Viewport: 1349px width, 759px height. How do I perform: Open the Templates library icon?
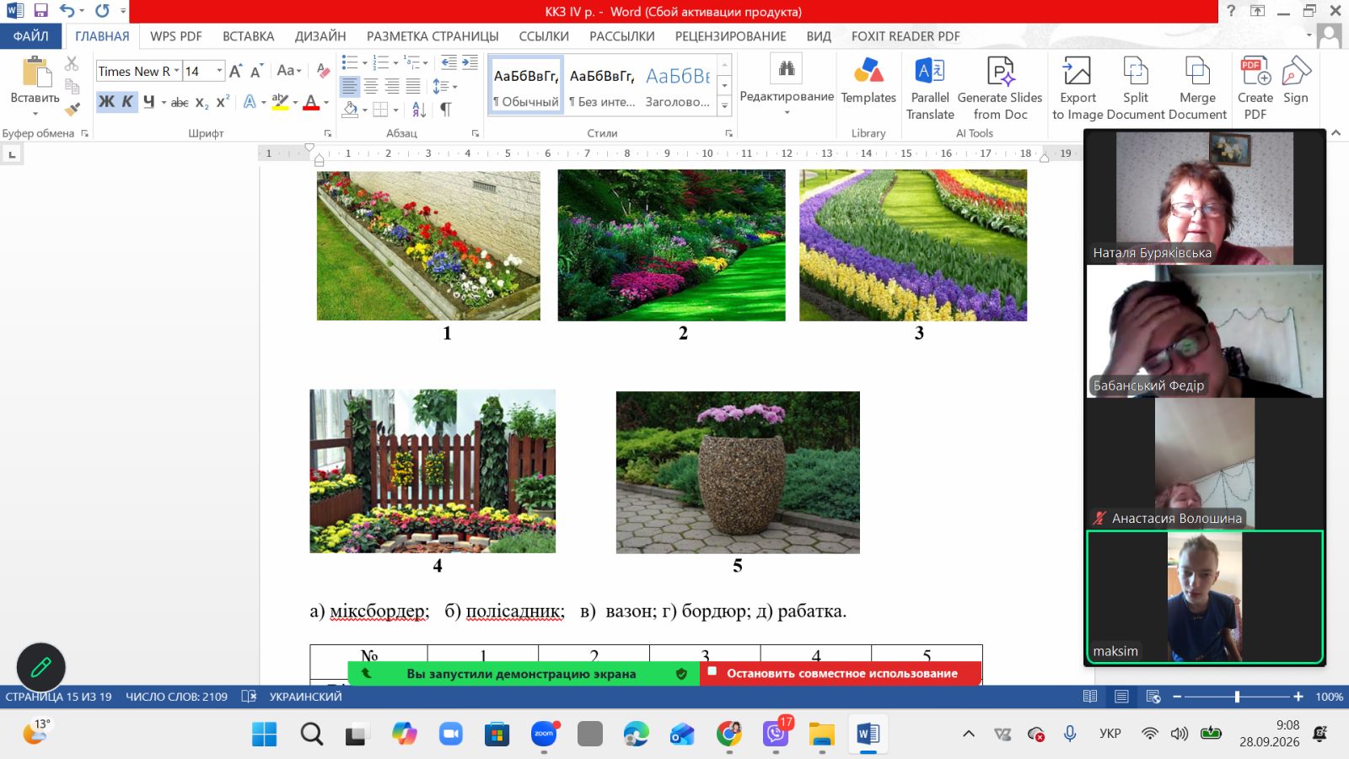tap(868, 70)
